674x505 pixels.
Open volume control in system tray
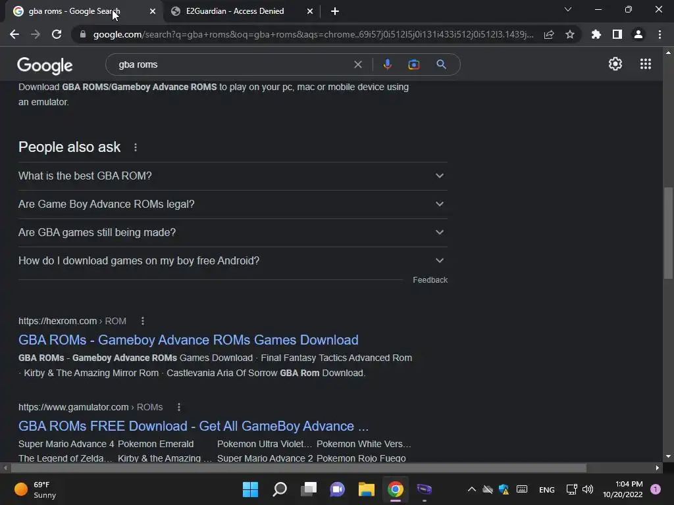[588, 489]
